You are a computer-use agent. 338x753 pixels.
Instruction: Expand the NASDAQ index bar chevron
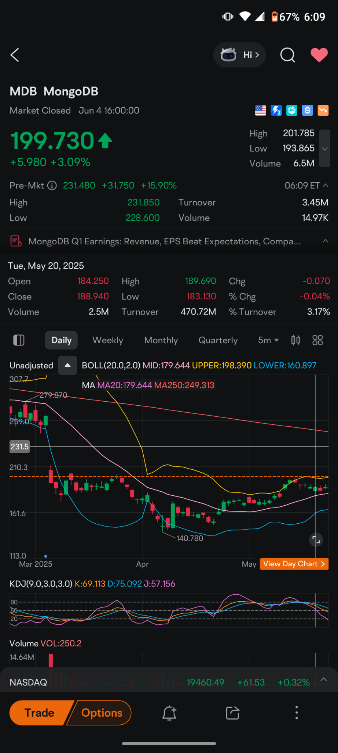[324, 680]
